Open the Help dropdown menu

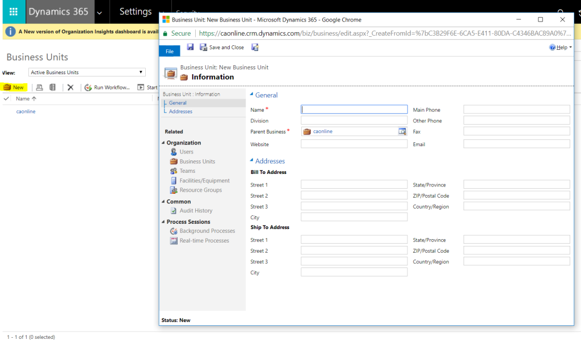pos(561,48)
